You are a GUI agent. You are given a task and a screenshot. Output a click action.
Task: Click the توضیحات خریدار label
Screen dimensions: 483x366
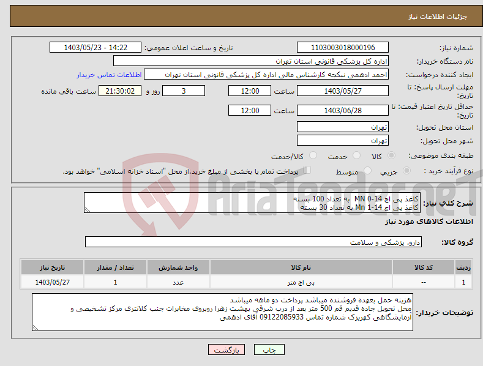[444, 313]
